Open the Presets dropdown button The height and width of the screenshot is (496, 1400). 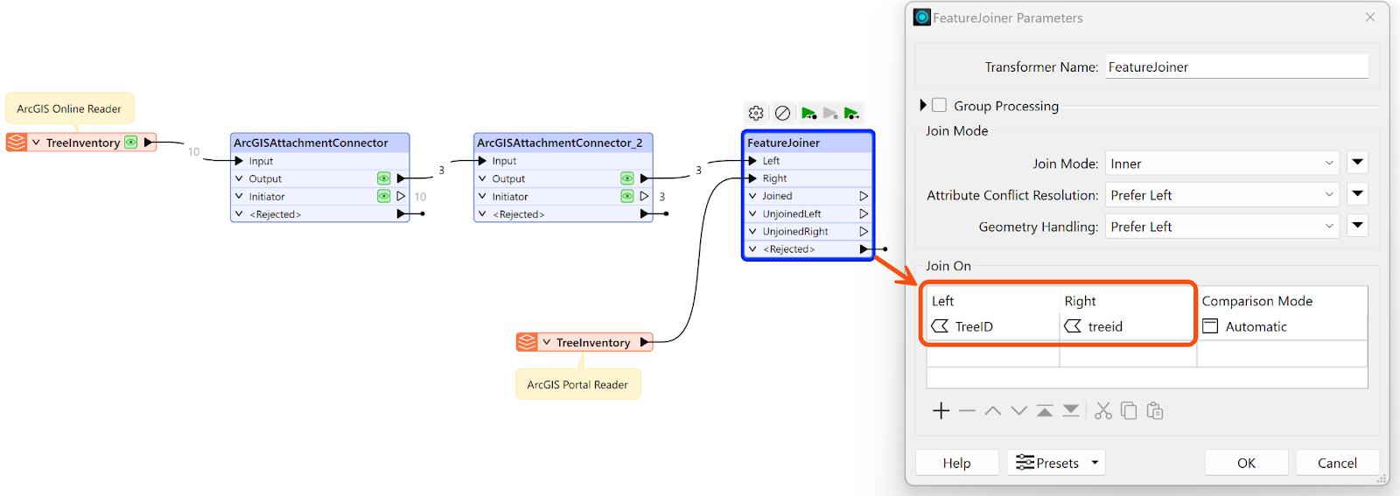pyautogui.click(x=1056, y=463)
